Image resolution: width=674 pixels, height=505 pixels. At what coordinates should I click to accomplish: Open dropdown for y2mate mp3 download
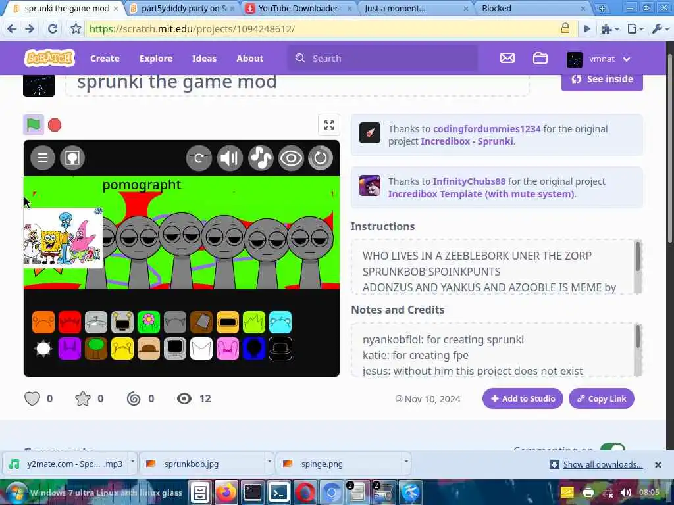click(x=132, y=462)
